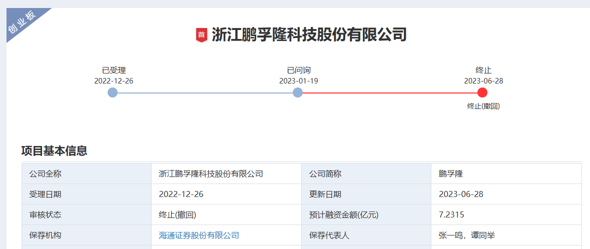Viewport: 590px width, 249px height.
Task: Click the 公司全称 label cell
Action: (87, 174)
